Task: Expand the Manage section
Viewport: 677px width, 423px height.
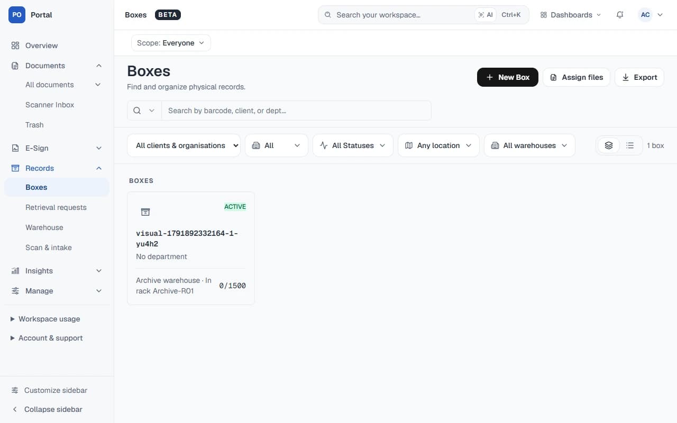Action: pyautogui.click(x=57, y=291)
